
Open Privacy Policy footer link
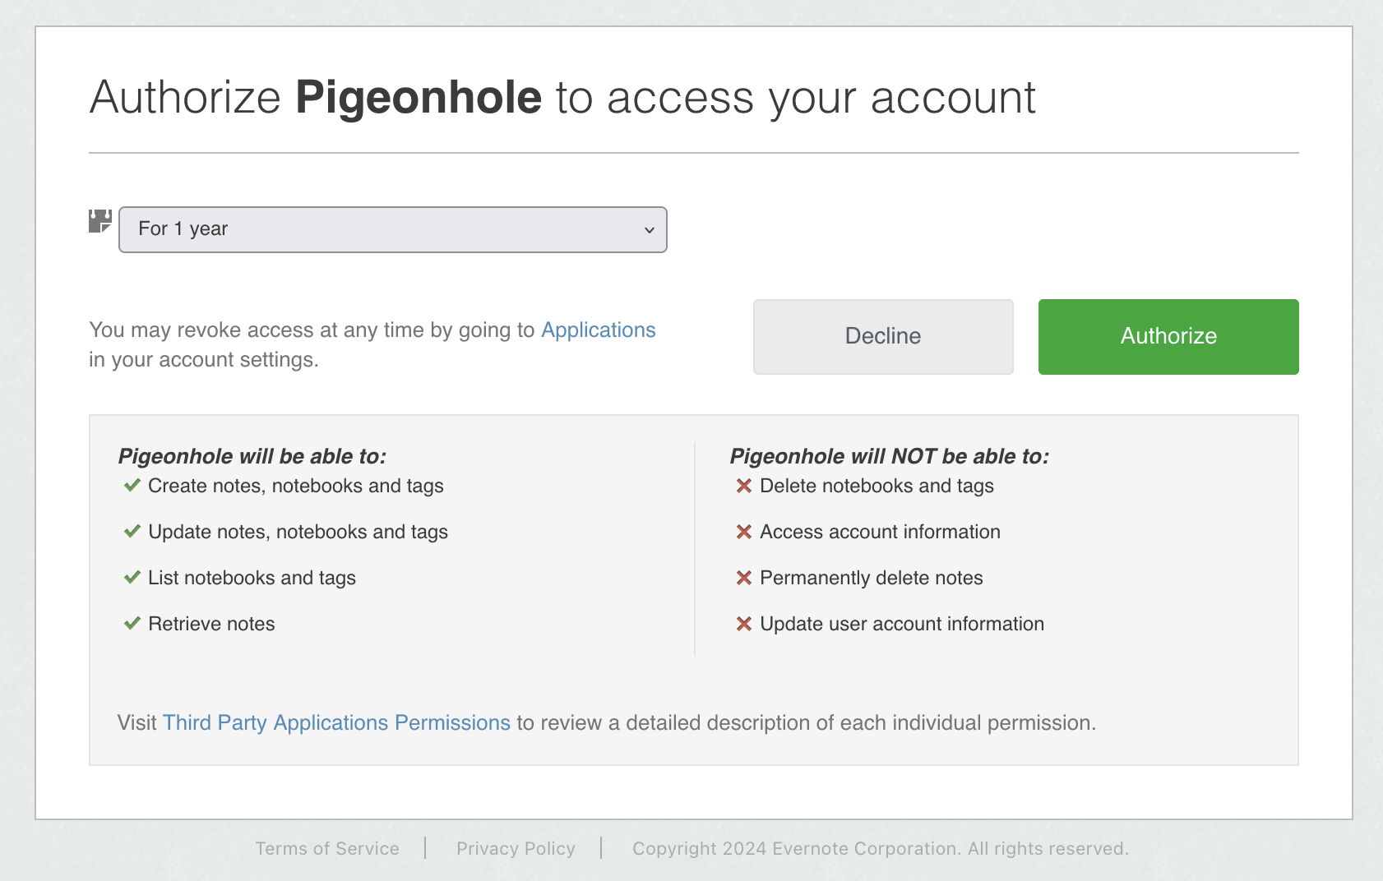tap(516, 849)
